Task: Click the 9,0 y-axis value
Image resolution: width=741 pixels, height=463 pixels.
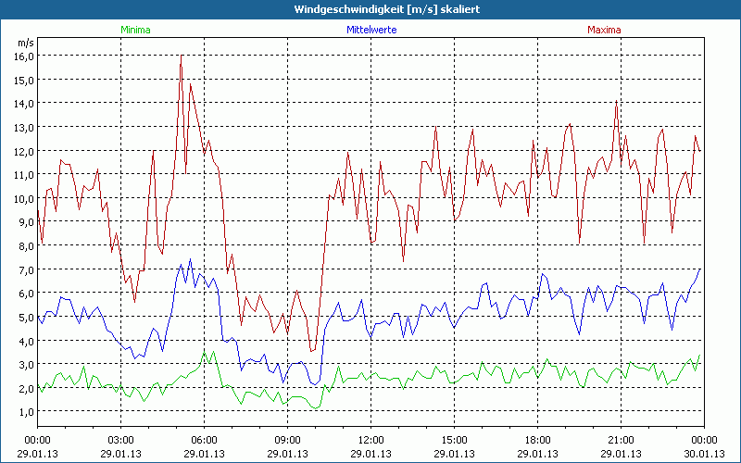Action: 27,222
